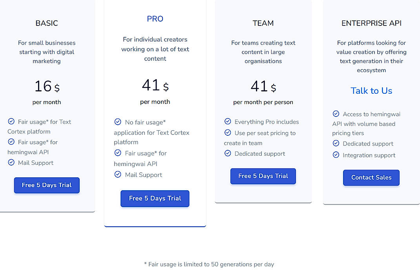Open the Talk to Us link
This screenshot has width=420, height=275.
point(371,91)
